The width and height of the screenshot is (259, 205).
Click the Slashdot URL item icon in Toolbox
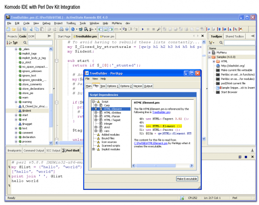[218, 65]
